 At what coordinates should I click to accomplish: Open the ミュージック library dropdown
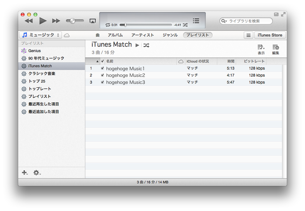pos(41,35)
